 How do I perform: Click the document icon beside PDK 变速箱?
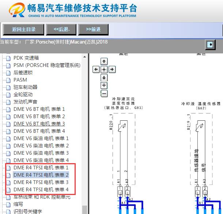pyautogui.click(x=8, y=58)
